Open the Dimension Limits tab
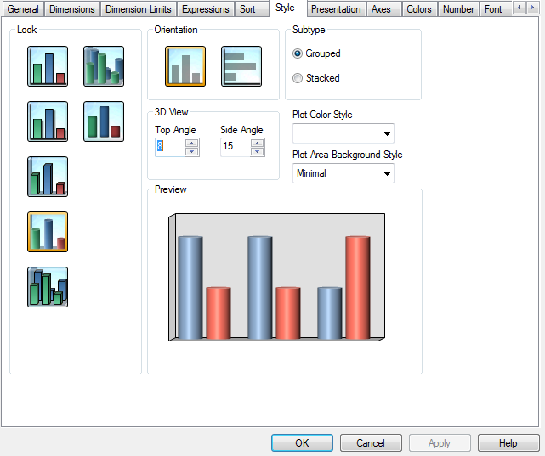The height and width of the screenshot is (456, 545). click(x=139, y=9)
